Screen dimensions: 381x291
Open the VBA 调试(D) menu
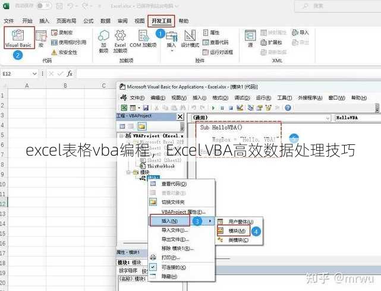[242, 98]
